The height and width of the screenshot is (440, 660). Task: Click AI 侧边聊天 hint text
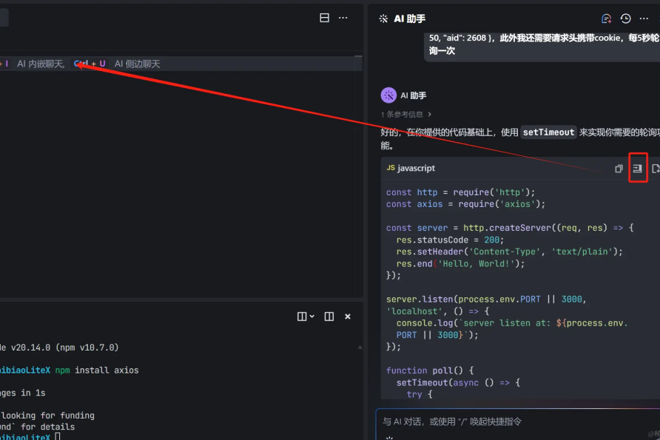pos(137,64)
